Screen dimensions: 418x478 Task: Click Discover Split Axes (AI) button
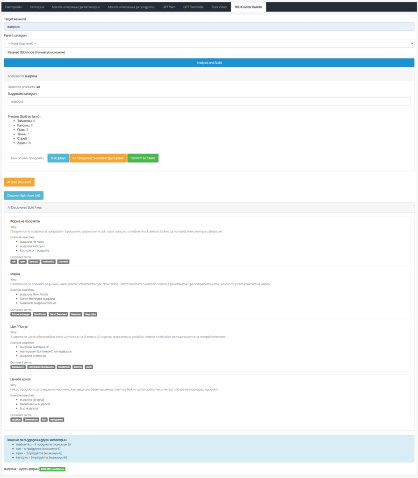coord(23,196)
